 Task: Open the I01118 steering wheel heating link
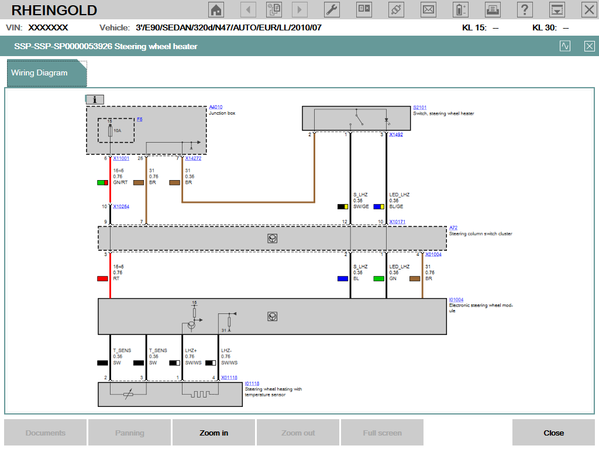252,384
